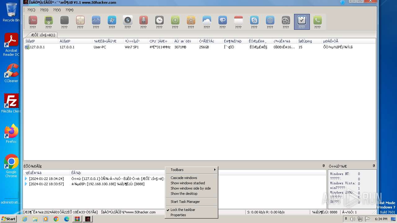Click the volume speaker tray icon
This screenshot has height=223, width=397.
(353, 219)
